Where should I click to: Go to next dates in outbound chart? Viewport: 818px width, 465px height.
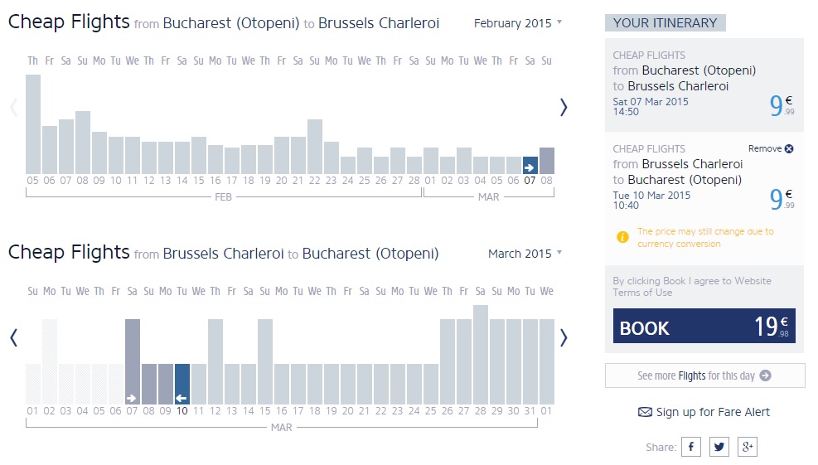pyautogui.click(x=564, y=107)
